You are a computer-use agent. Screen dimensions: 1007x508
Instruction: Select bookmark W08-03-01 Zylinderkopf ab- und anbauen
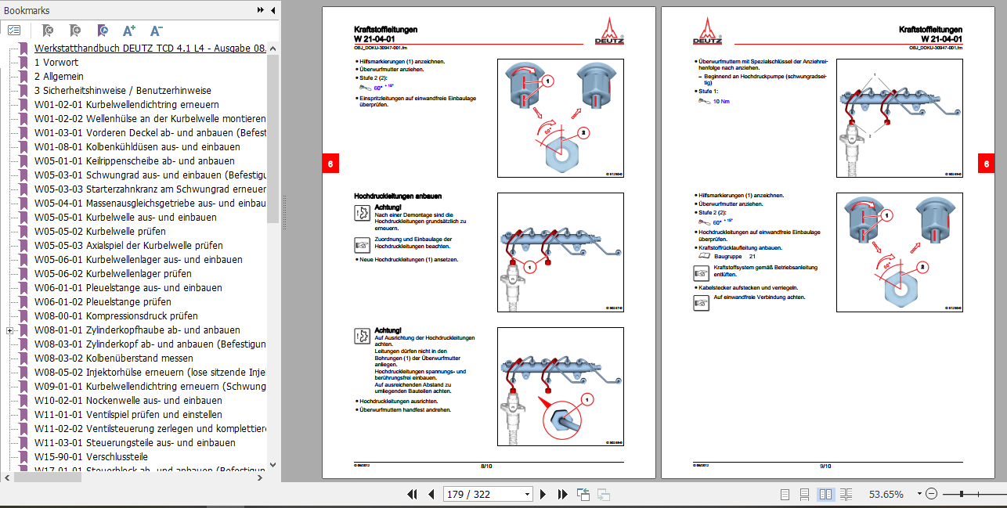150,344
